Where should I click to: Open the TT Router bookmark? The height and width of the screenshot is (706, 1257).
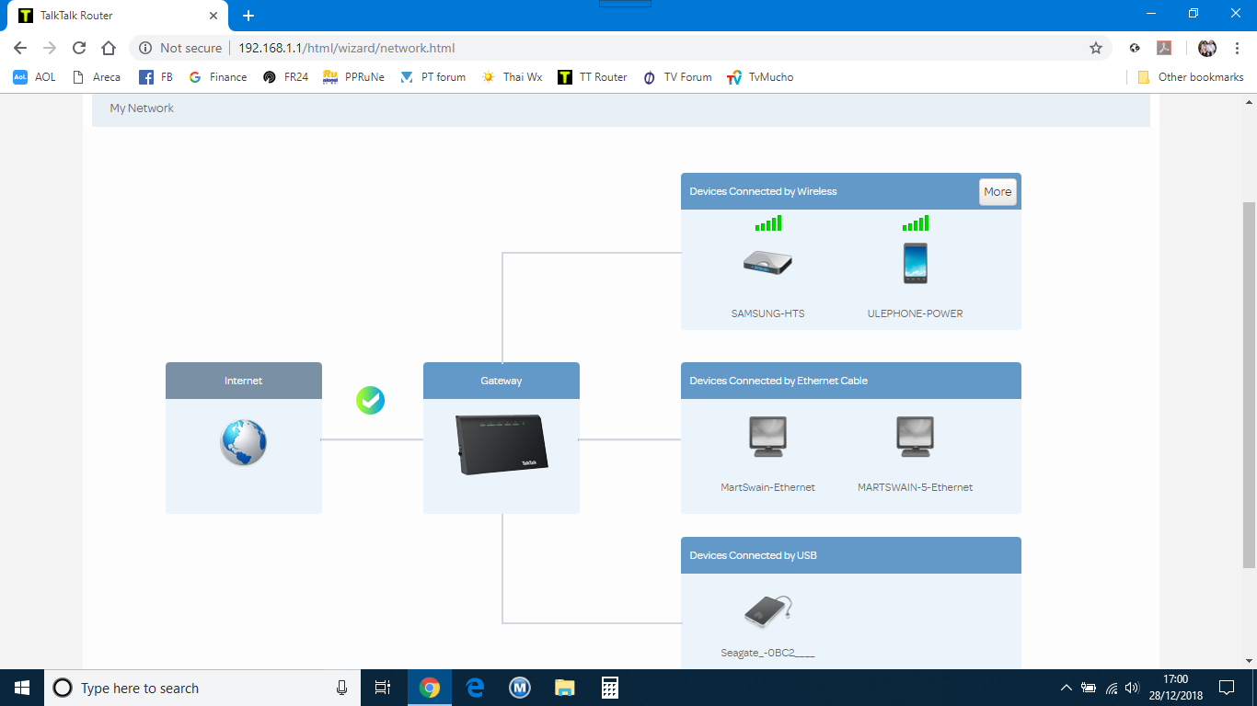[592, 77]
